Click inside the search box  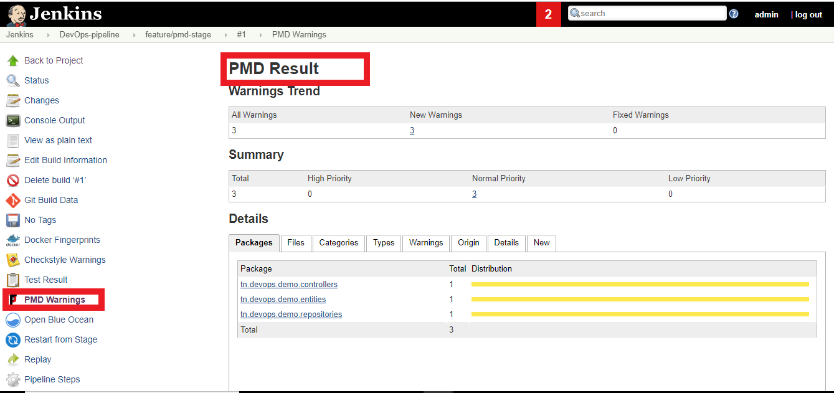(x=647, y=13)
